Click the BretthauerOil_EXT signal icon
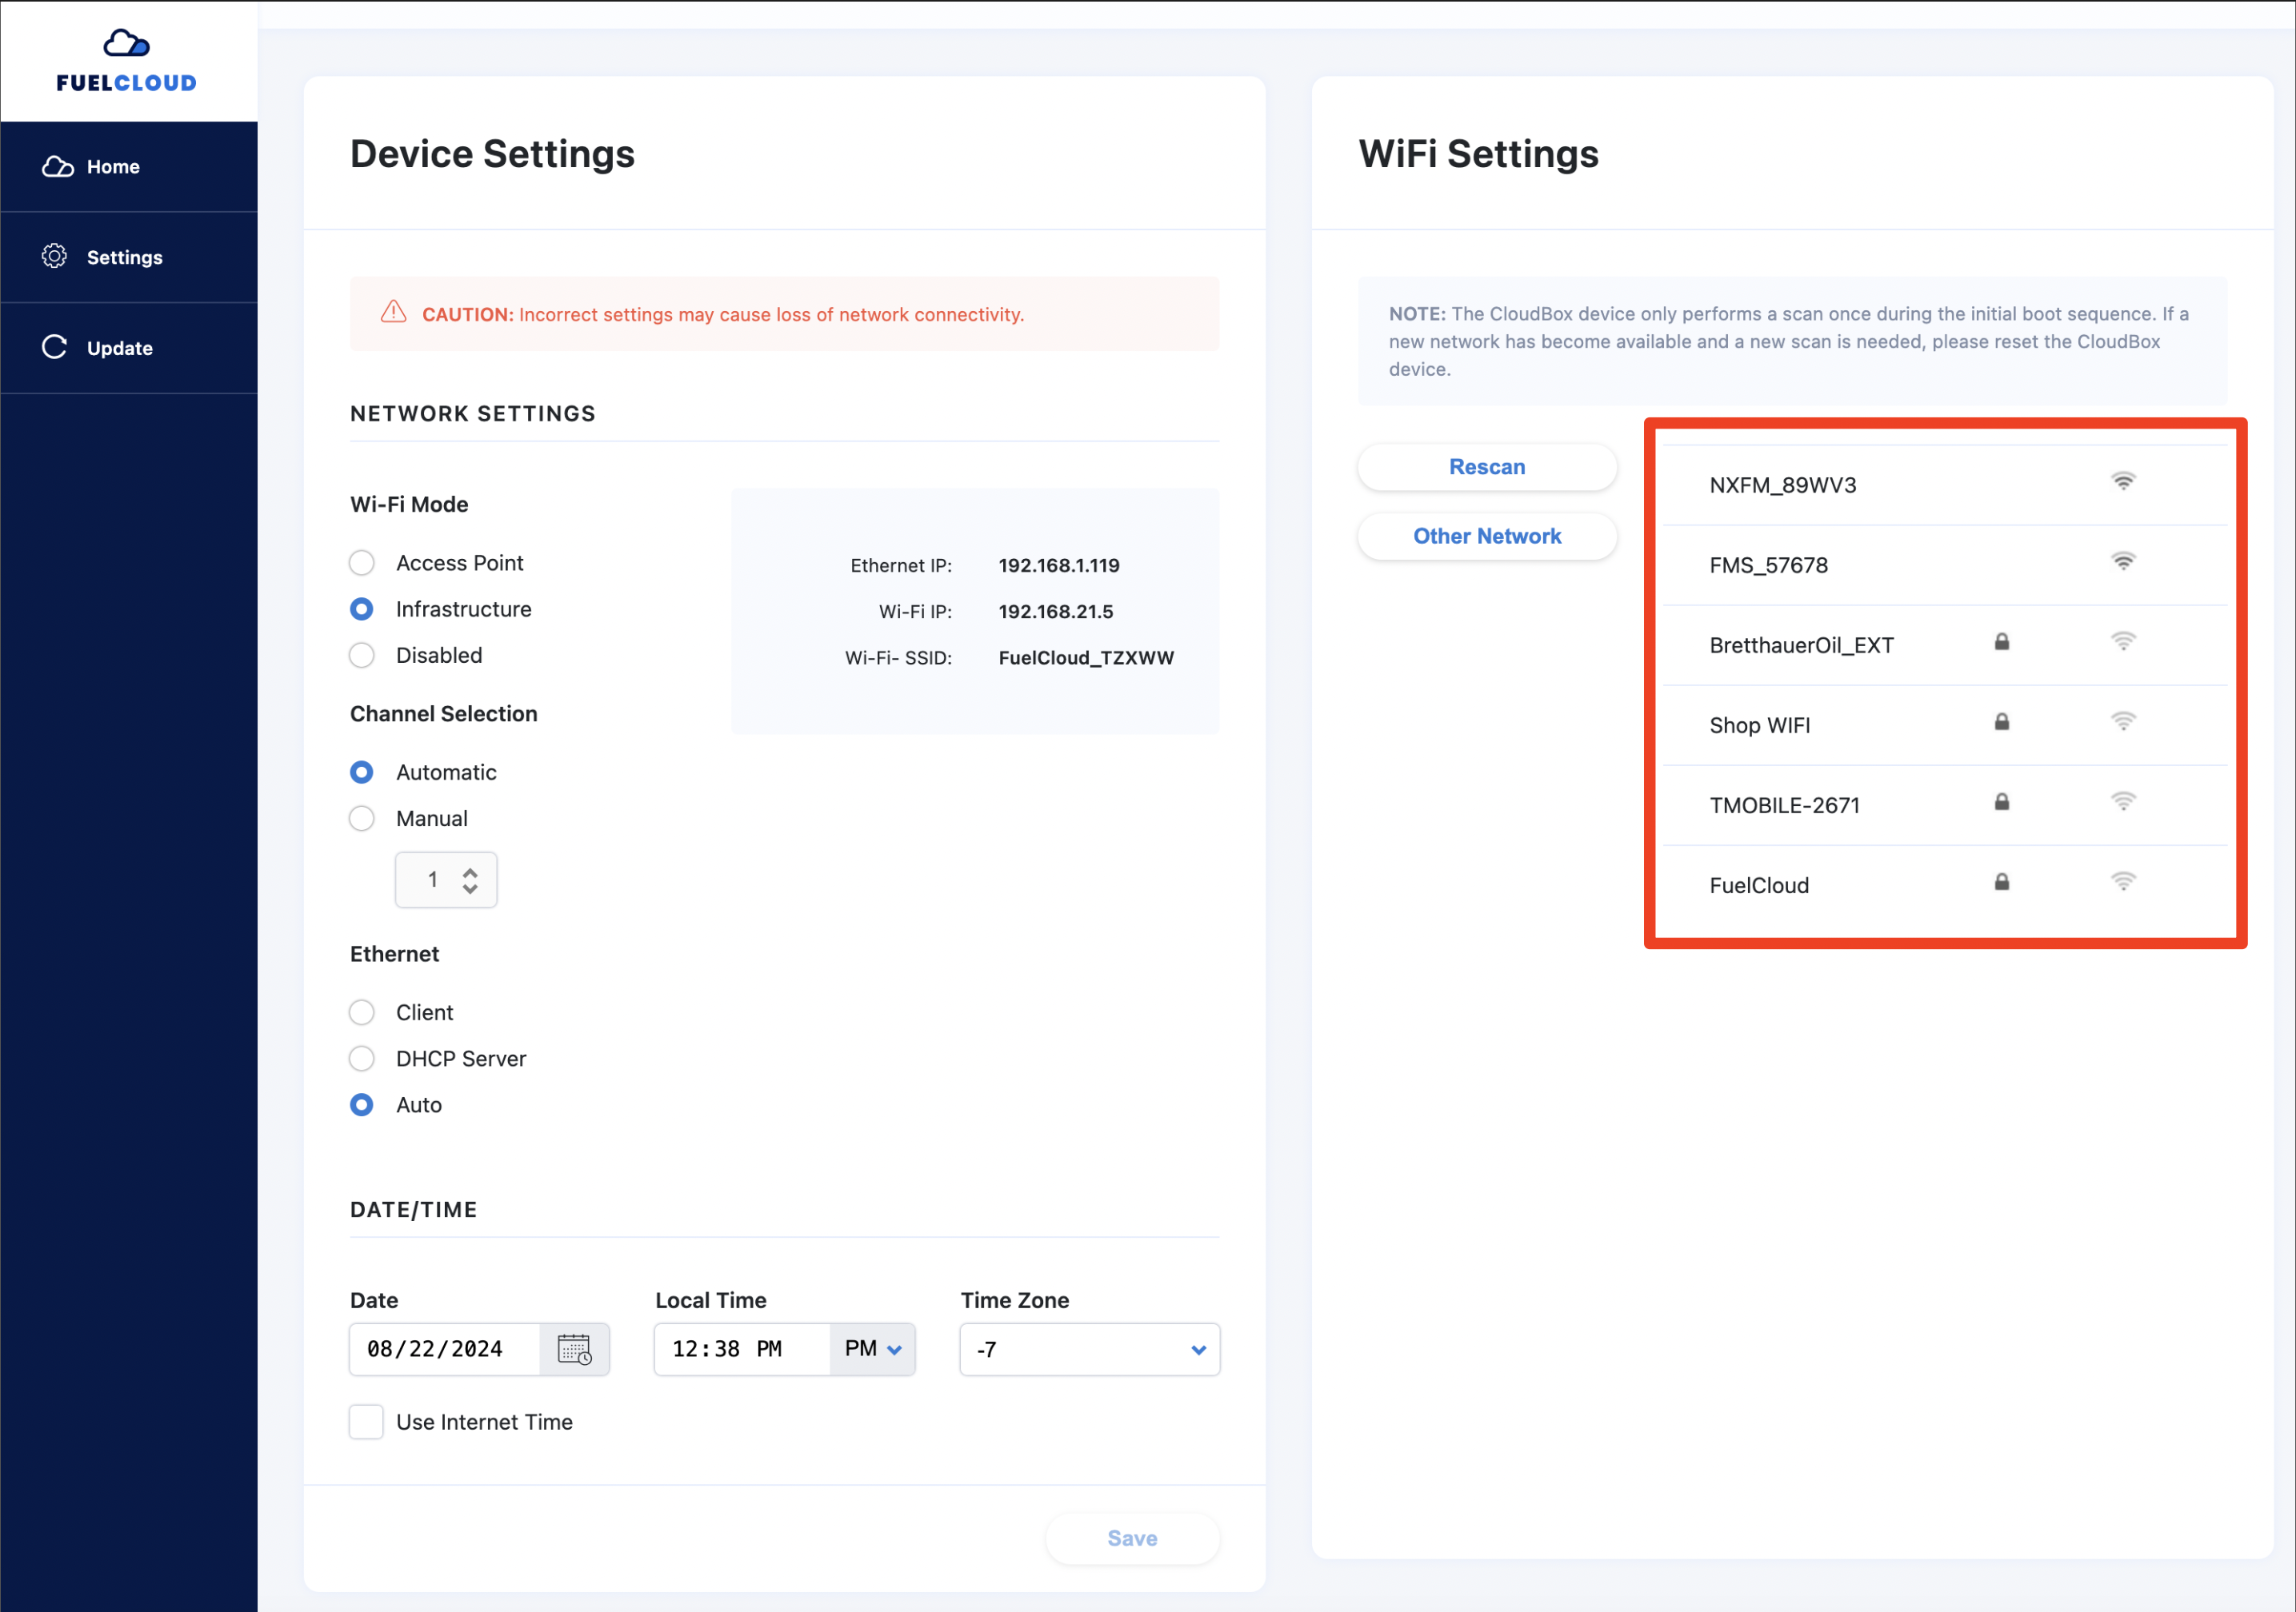Viewport: 2296px width, 1612px height. click(x=2123, y=641)
